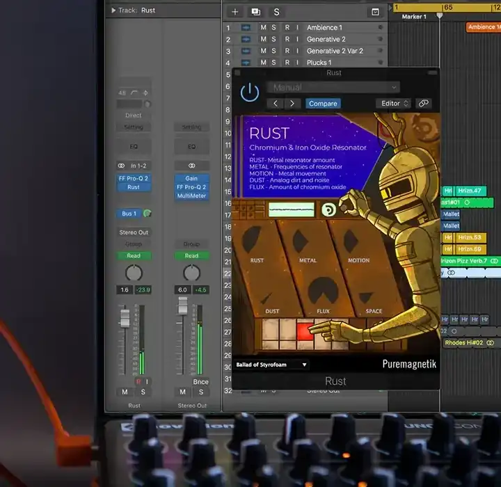Image resolution: width=501 pixels, height=487 pixels.
Task: Click the Plucks 1 track icon
Action: [x=246, y=63]
